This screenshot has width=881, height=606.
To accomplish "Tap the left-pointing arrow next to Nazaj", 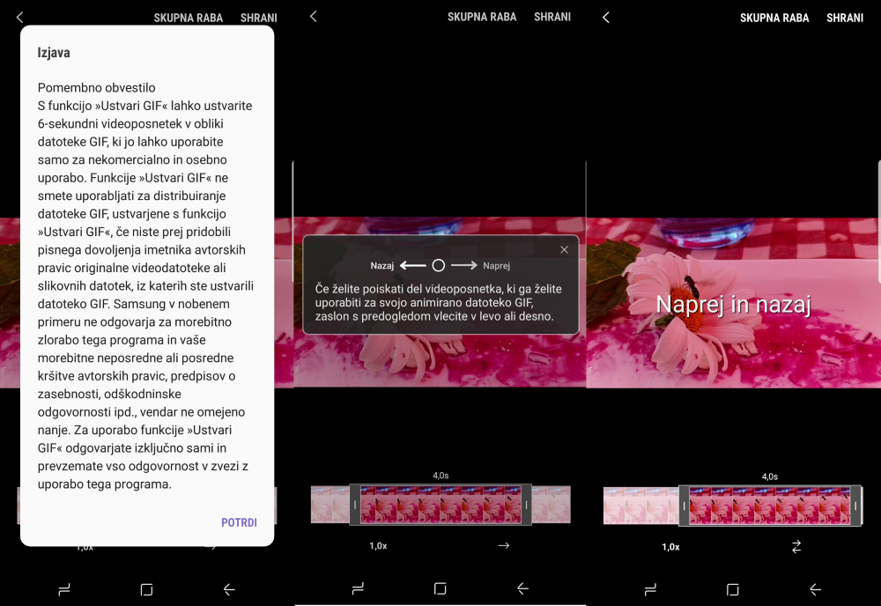I will [413, 266].
